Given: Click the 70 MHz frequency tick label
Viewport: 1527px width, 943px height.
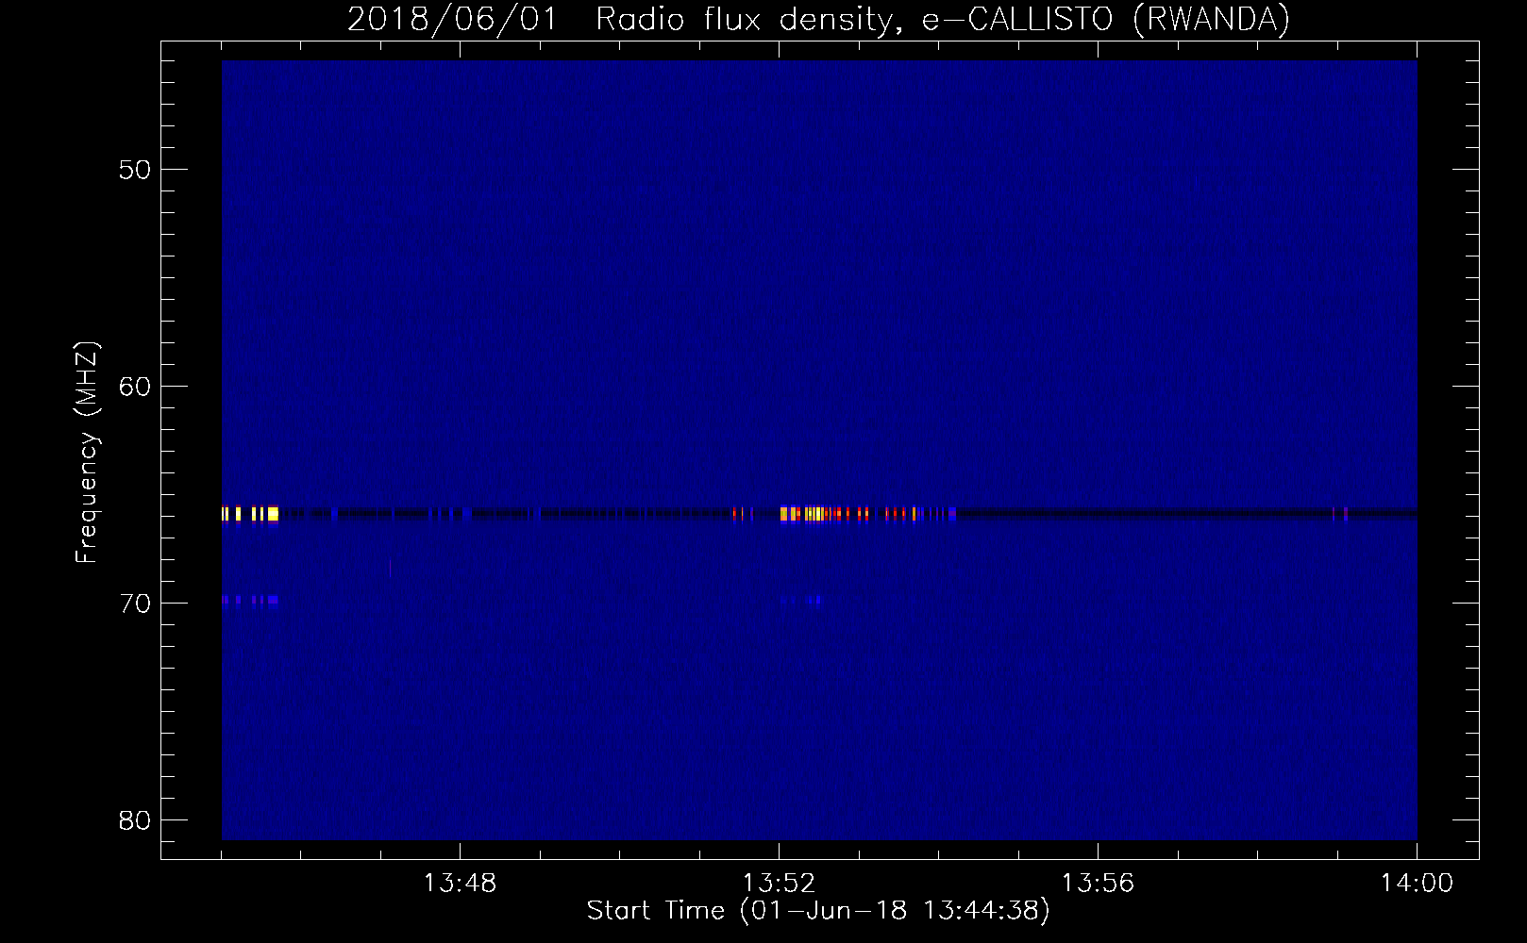Looking at the screenshot, I should [136, 604].
